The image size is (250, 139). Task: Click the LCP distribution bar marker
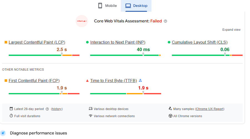click(x=62, y=54)
